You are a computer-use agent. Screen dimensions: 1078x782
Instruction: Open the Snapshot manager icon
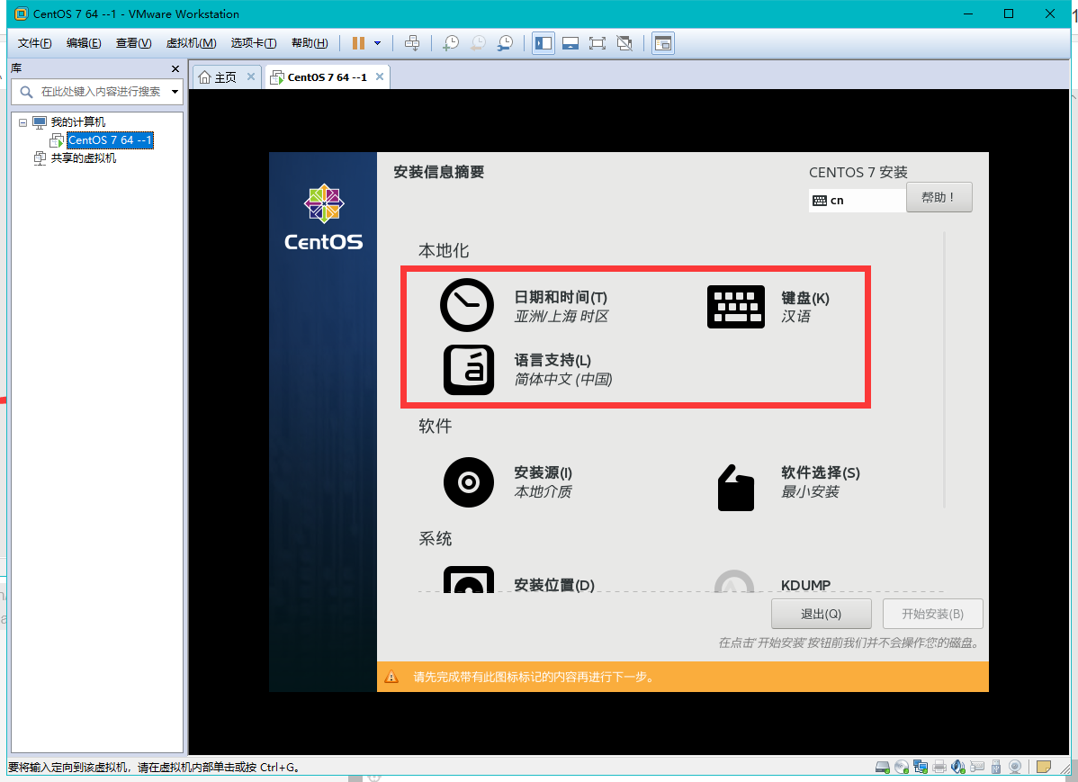(x=505, y=43)
